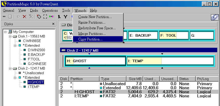Open the View menu
The height and width of the screenshot is (106, 220).
coord(22,10)
